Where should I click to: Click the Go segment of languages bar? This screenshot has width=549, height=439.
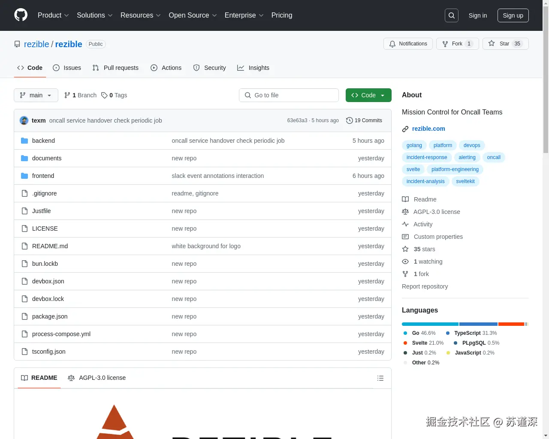pos(430,324)
